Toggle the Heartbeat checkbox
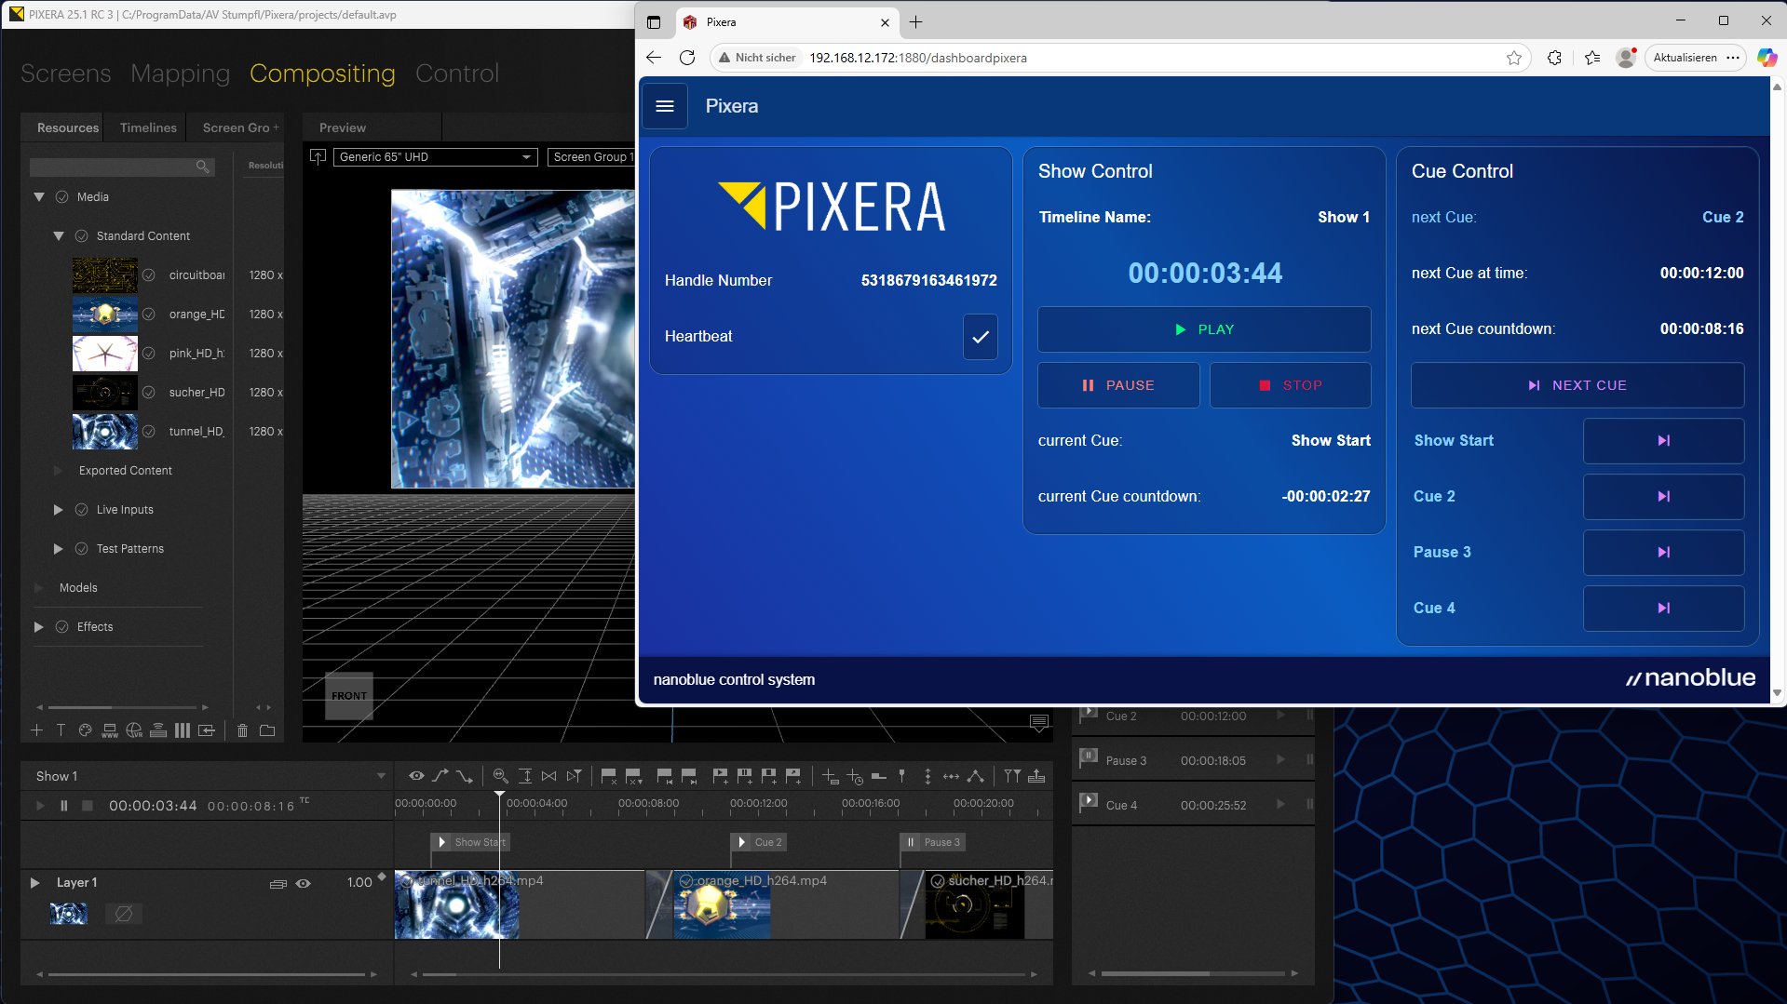 click(x=980, y=337)
